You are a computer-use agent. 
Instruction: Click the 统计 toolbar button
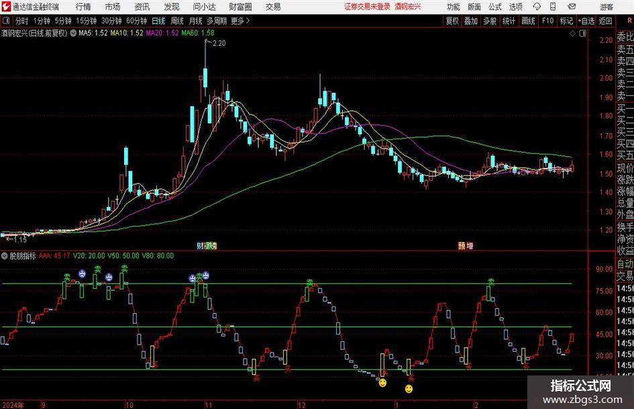[509, 21]
